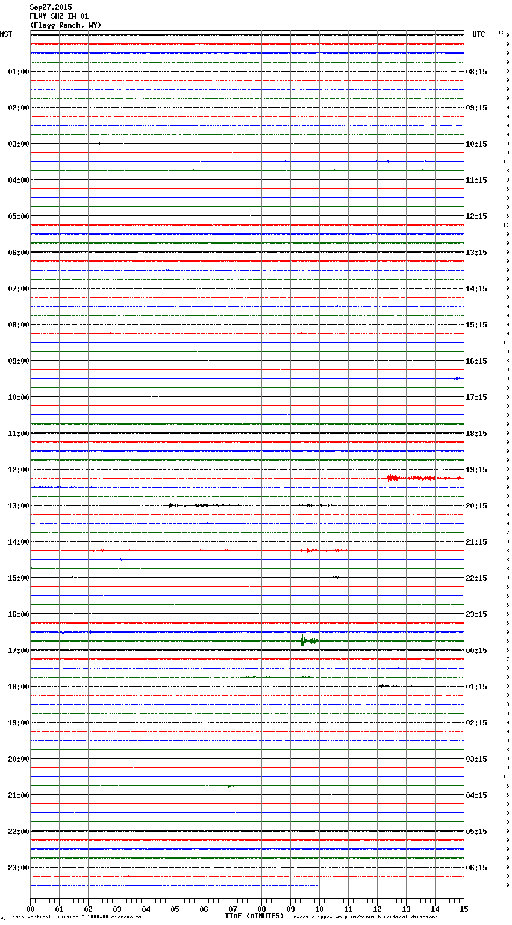Select the 00:15 UTC time label
The width and height of the screenshot is (512, 925).
point(476,651)
